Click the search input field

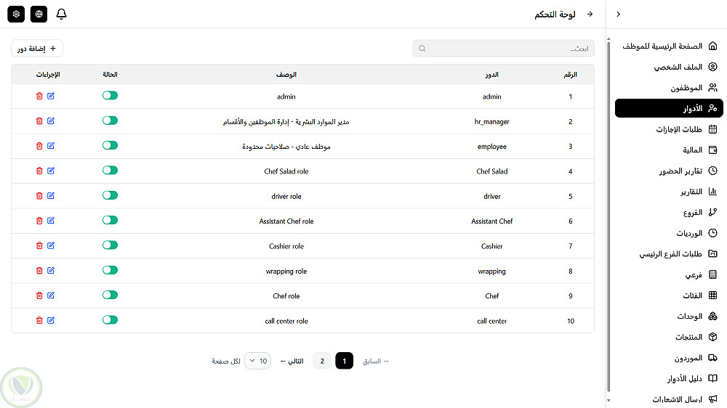coord(503,49)
